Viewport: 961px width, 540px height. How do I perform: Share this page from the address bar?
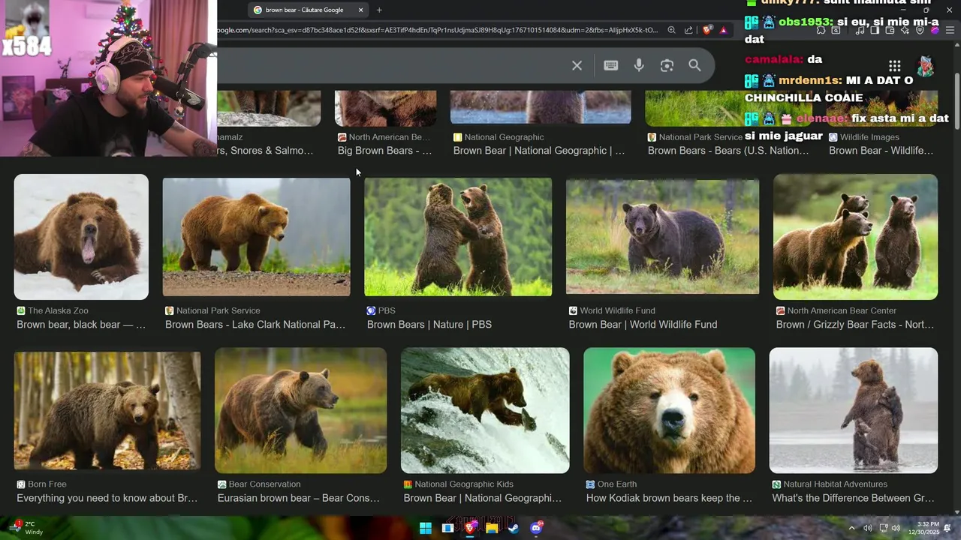[x=688, y=30]
